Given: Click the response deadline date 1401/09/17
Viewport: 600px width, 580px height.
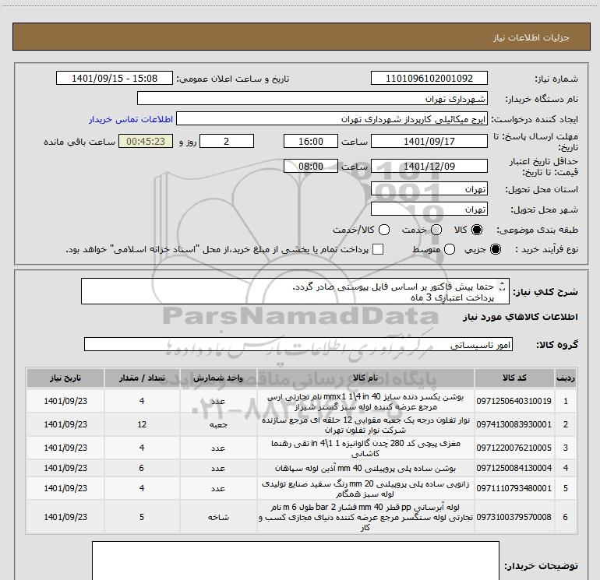Looking at the screenshot, I should 429,141.
